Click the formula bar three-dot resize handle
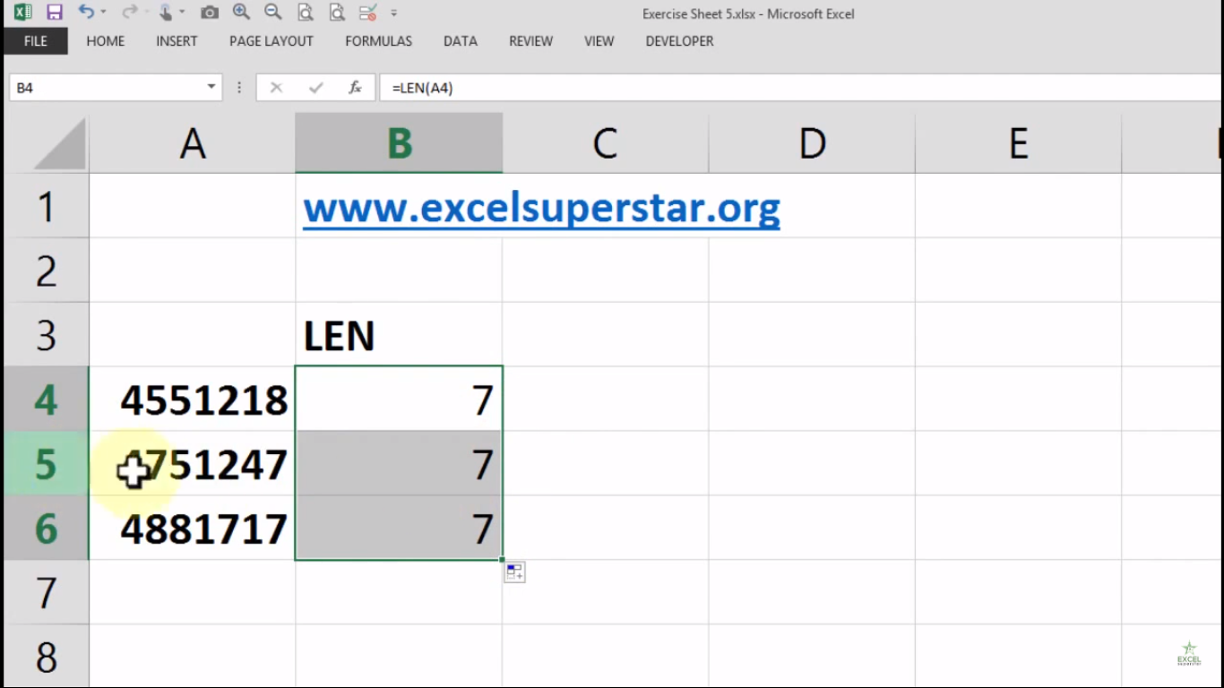 pos(239,88)
